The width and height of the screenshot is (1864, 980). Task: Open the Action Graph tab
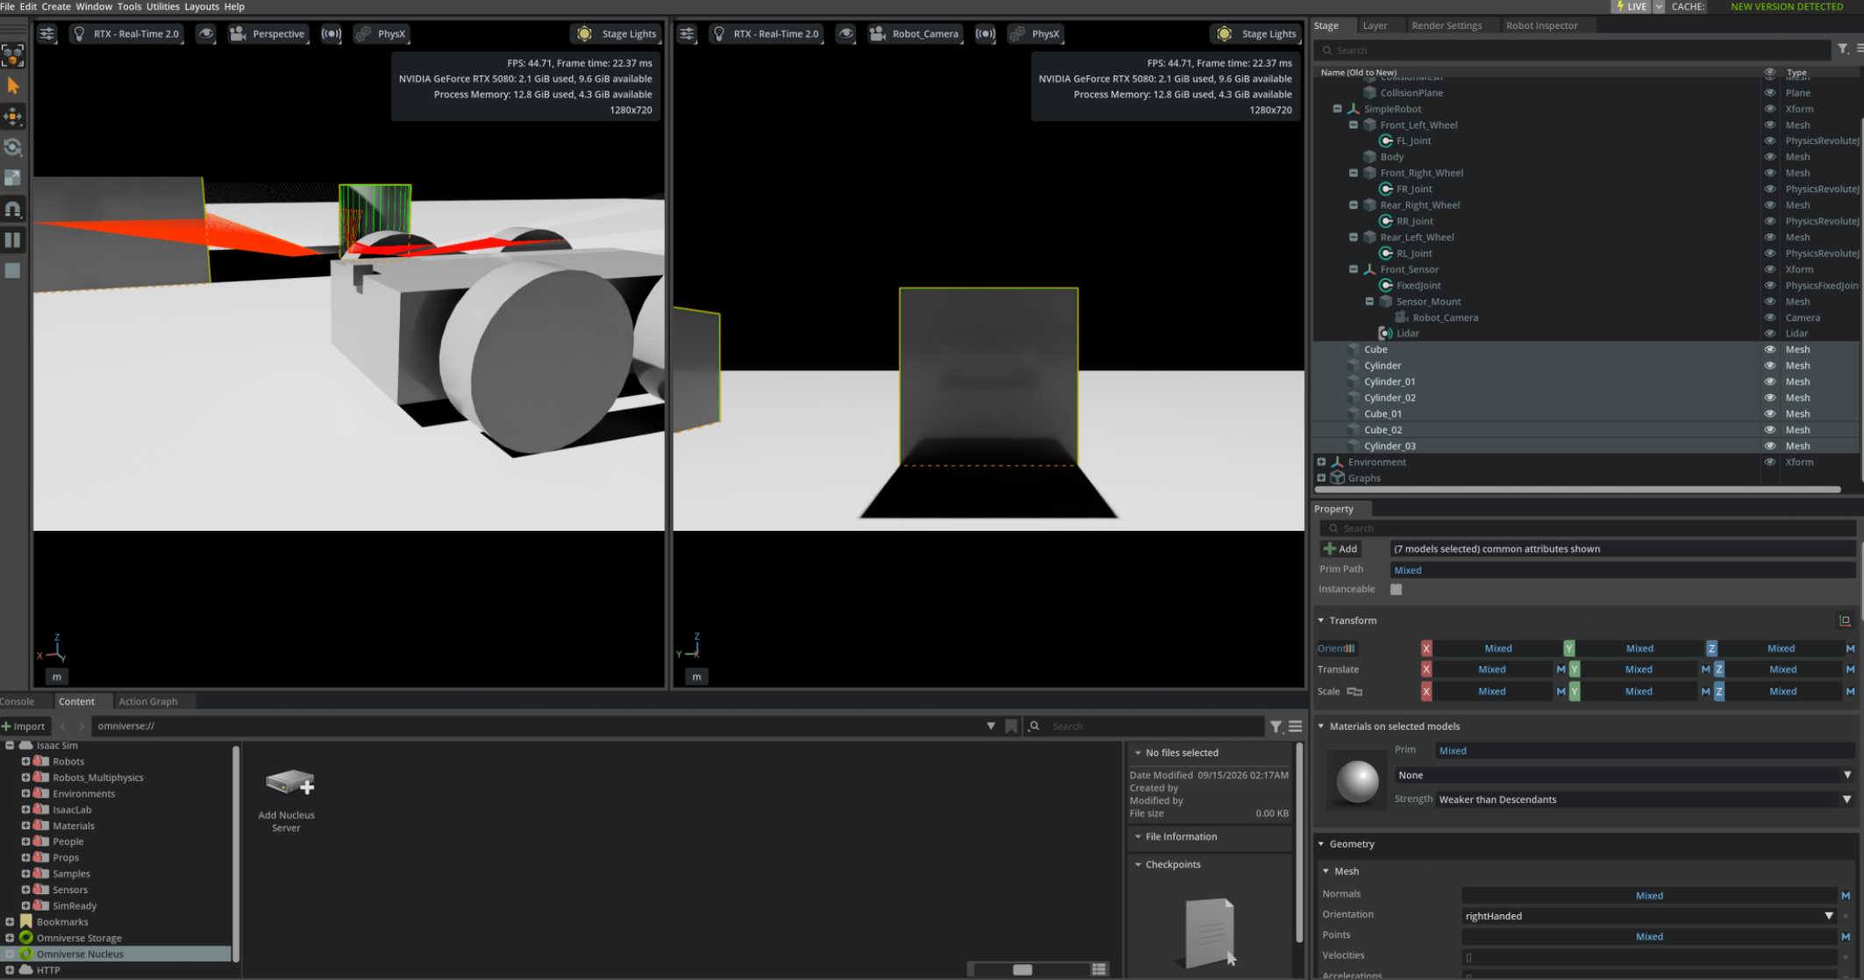coord(147,701)
